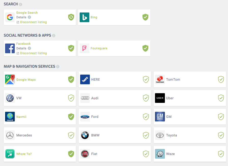Open info icon beside Map & Navigation Services
The height and width of the screenshot is (166, 228).
[58, 67]
